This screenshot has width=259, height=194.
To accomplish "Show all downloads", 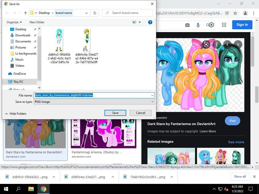I will (240, 177).
